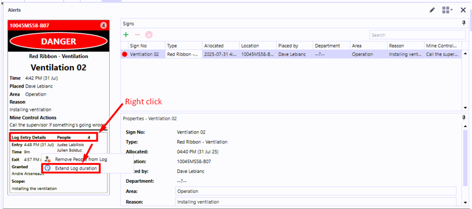This screenshot has width=472, height=209.
Task: Click the Reason field in Properties
Action: click(x=315, y=202)
